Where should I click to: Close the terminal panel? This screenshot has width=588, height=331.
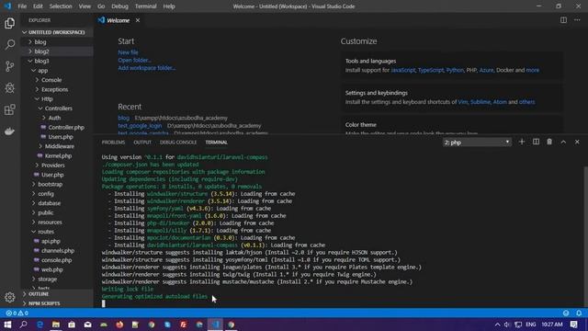coord(577,142)
